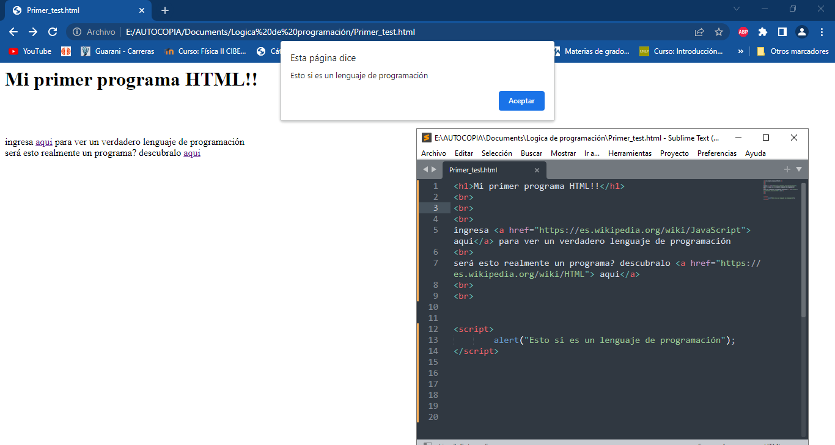Open the site information icon beside Archivo

(78, 32)
